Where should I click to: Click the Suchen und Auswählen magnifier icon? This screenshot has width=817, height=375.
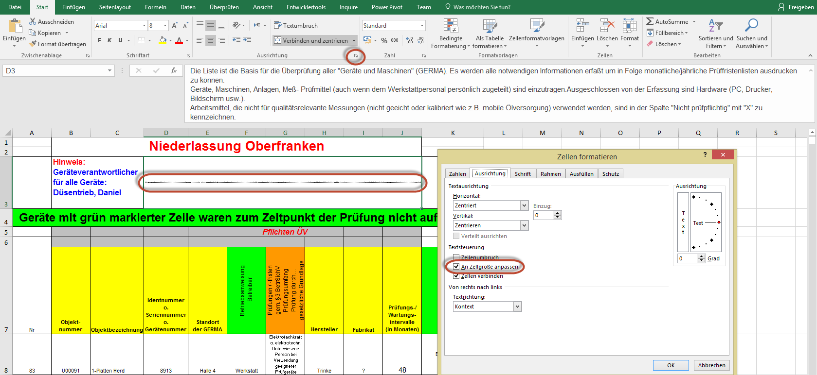click(x=751, y=26)
